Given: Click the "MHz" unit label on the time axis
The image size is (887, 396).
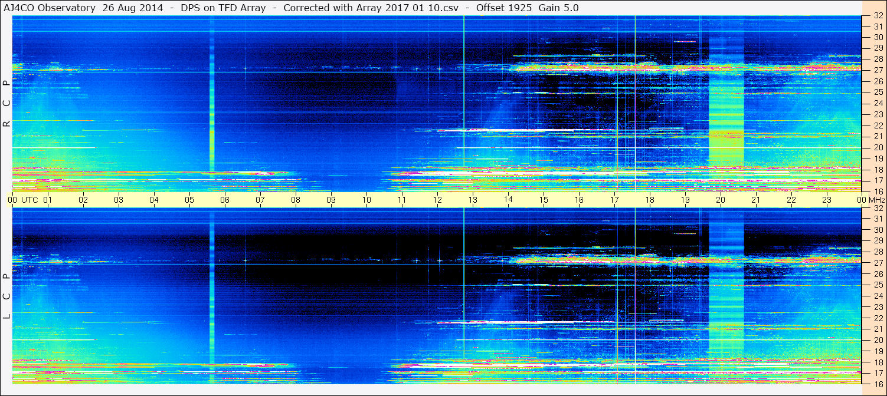Looking at the screenshot, I should pyautogui.click(x=876, y=200).
